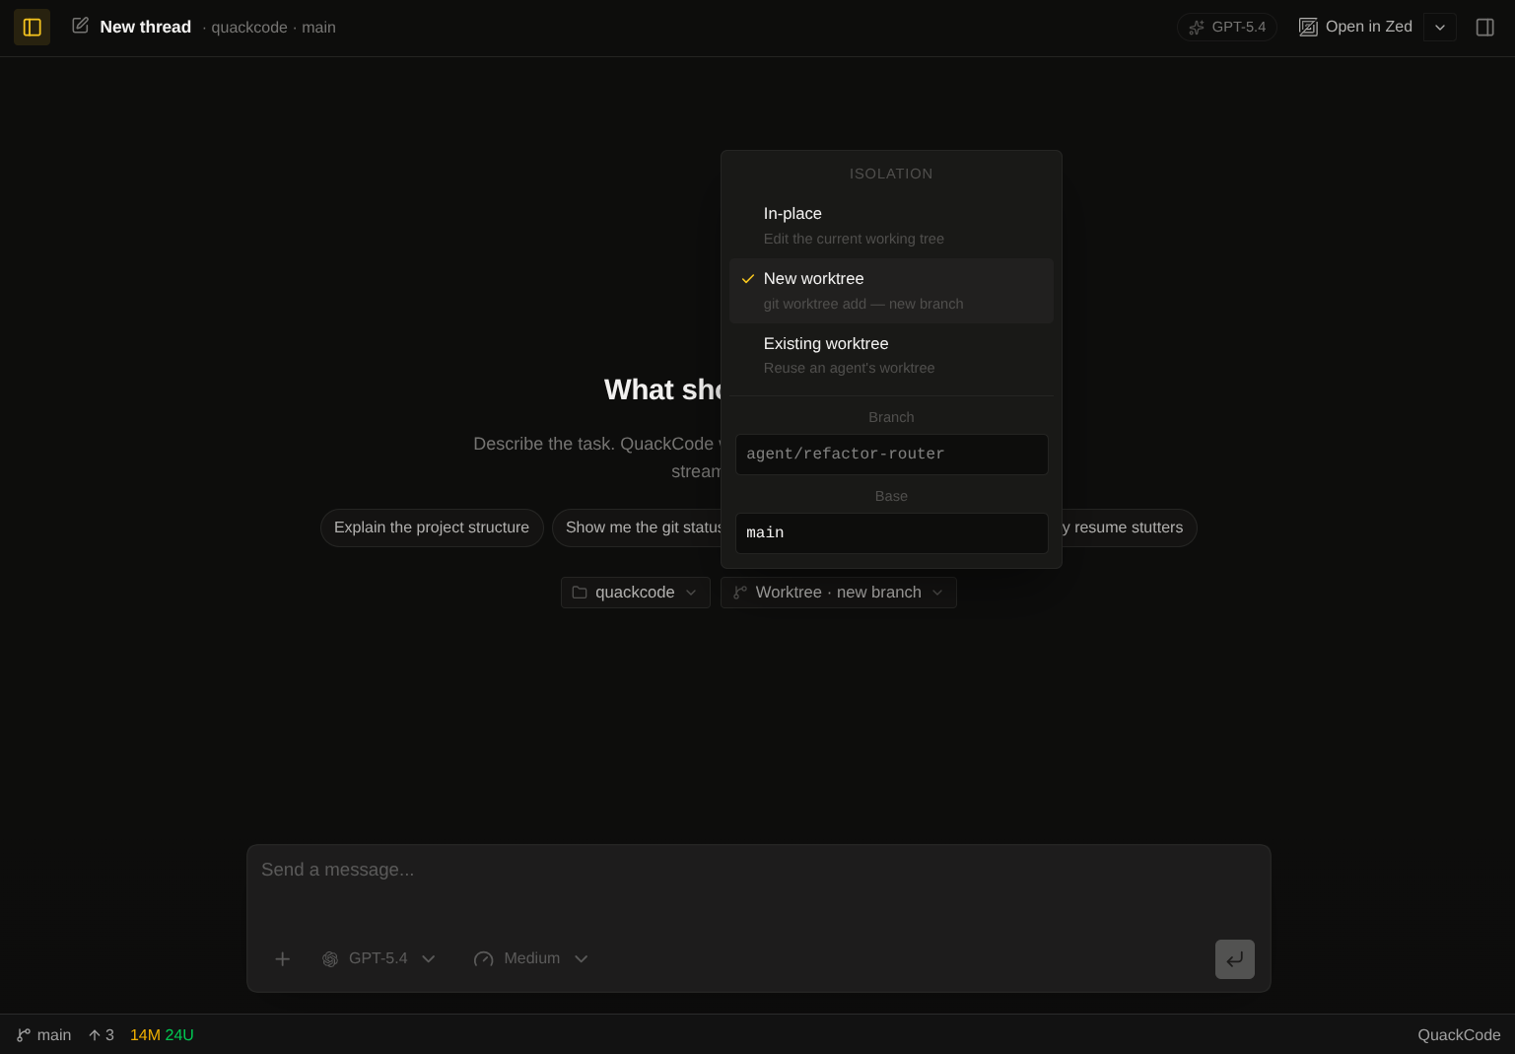This screenshot has width=1515, height=1054.
Task: Open the chevron next to Open in Zed
Action: coord(1439,27)
